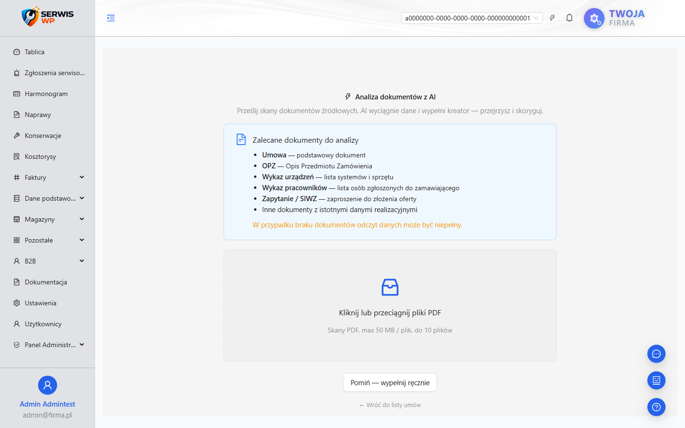
Task: Expand the Faktury submenu chevron
Action: point(82,177)
